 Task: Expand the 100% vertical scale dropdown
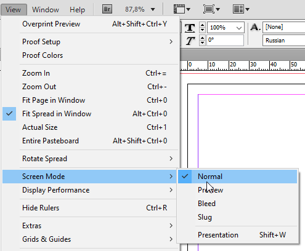(239, 28)
